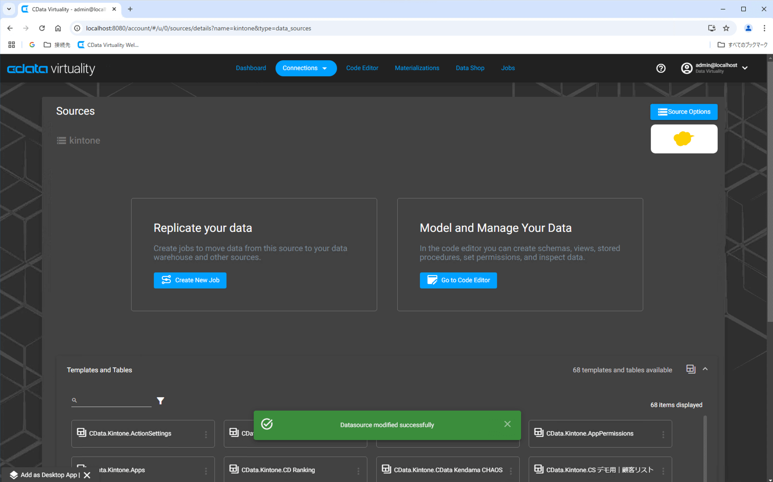
Task: Click the browser address bar
Action: click(392, 28)
